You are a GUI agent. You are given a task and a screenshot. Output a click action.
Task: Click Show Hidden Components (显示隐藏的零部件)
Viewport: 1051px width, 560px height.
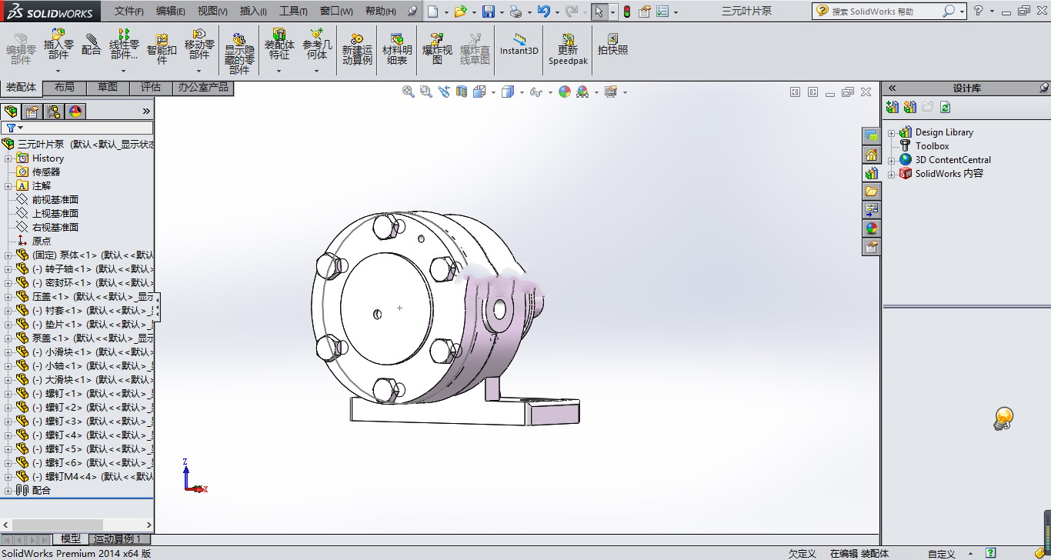[239, 52]
